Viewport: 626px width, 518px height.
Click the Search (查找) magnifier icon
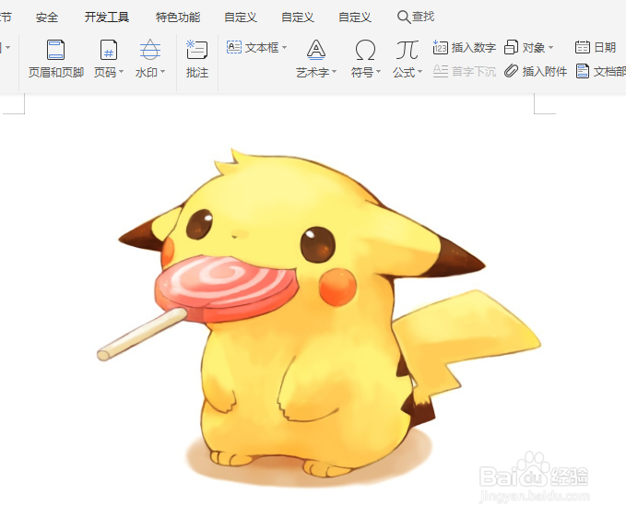pos(404,17)
